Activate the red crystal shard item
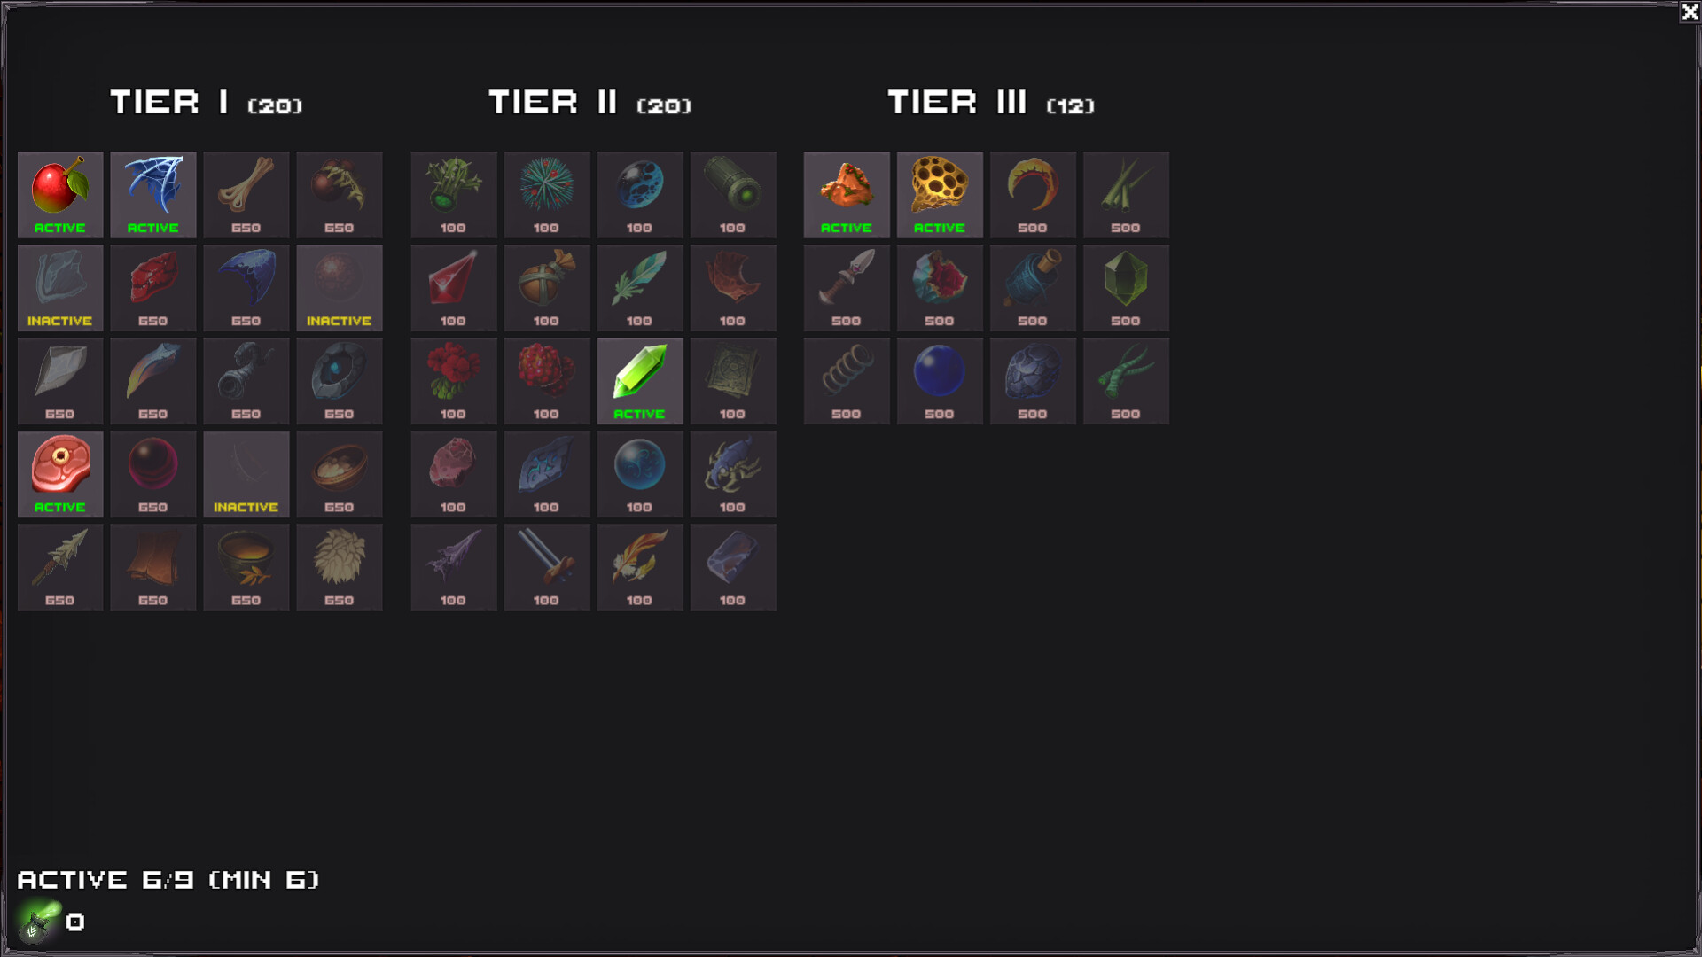 [454, 287]
